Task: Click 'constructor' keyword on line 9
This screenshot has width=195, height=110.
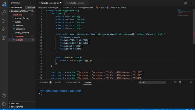Action: [62, 34]
